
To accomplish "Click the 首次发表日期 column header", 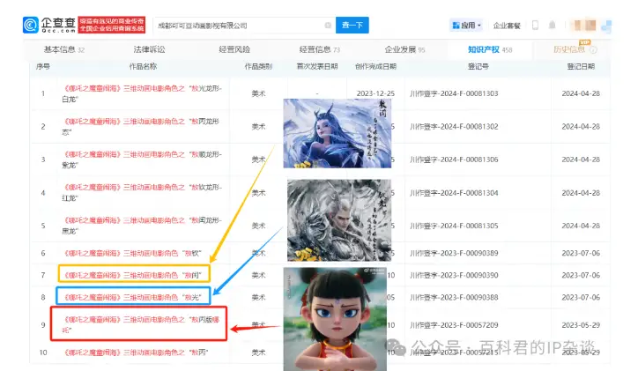I will point(317,66).
